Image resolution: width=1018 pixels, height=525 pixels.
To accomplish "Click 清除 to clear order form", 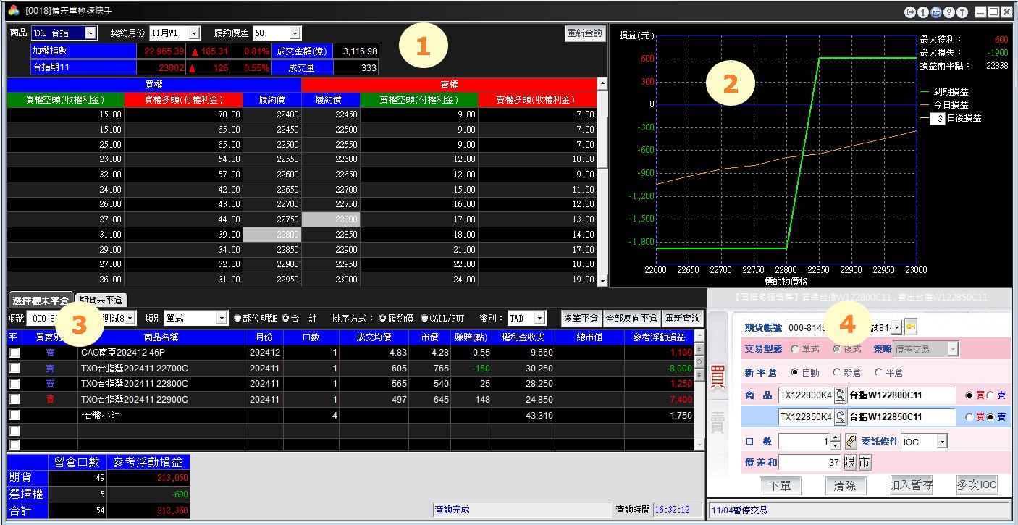I will pos(846,486).
